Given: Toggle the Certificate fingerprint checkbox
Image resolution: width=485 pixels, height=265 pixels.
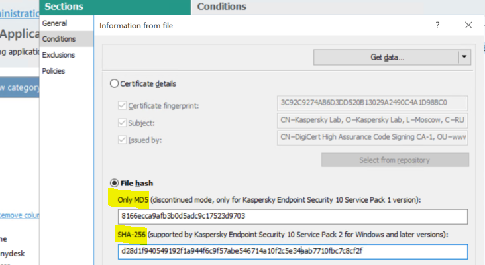Looking at the screenshot, I should click(x=122, y=105).
